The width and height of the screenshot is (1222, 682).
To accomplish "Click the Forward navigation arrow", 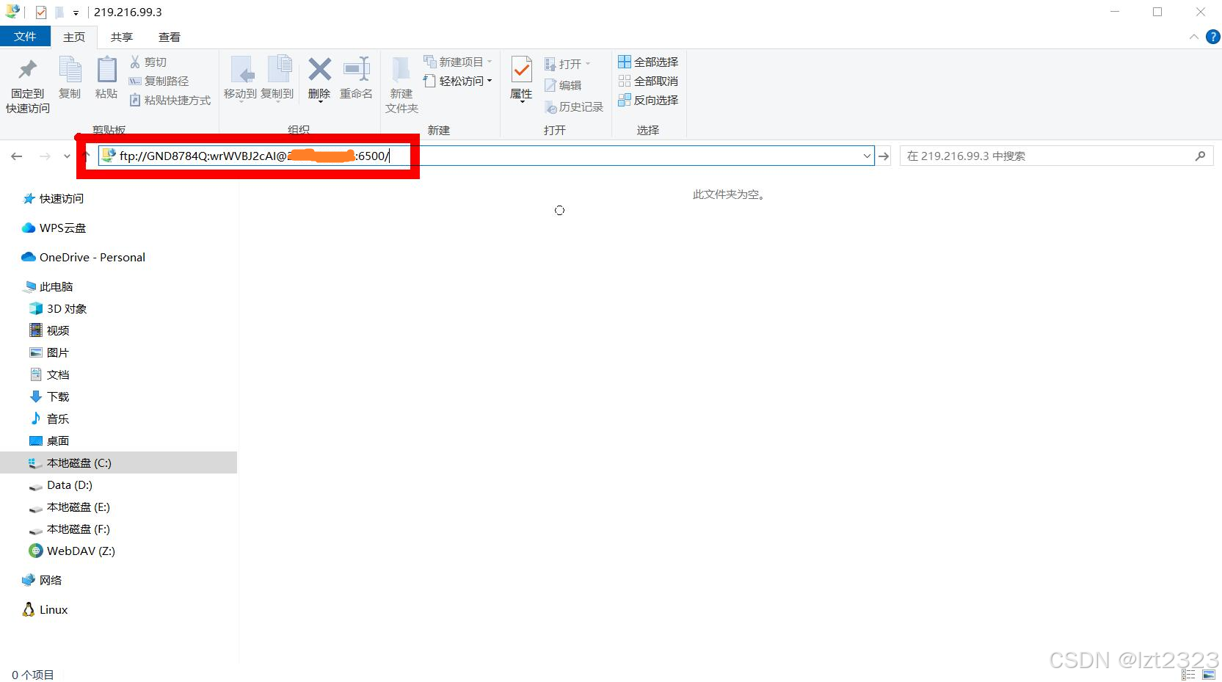I will [x=45, y=156].
